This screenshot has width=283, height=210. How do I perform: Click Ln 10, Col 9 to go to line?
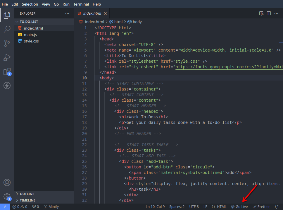(x=155, y=206)
